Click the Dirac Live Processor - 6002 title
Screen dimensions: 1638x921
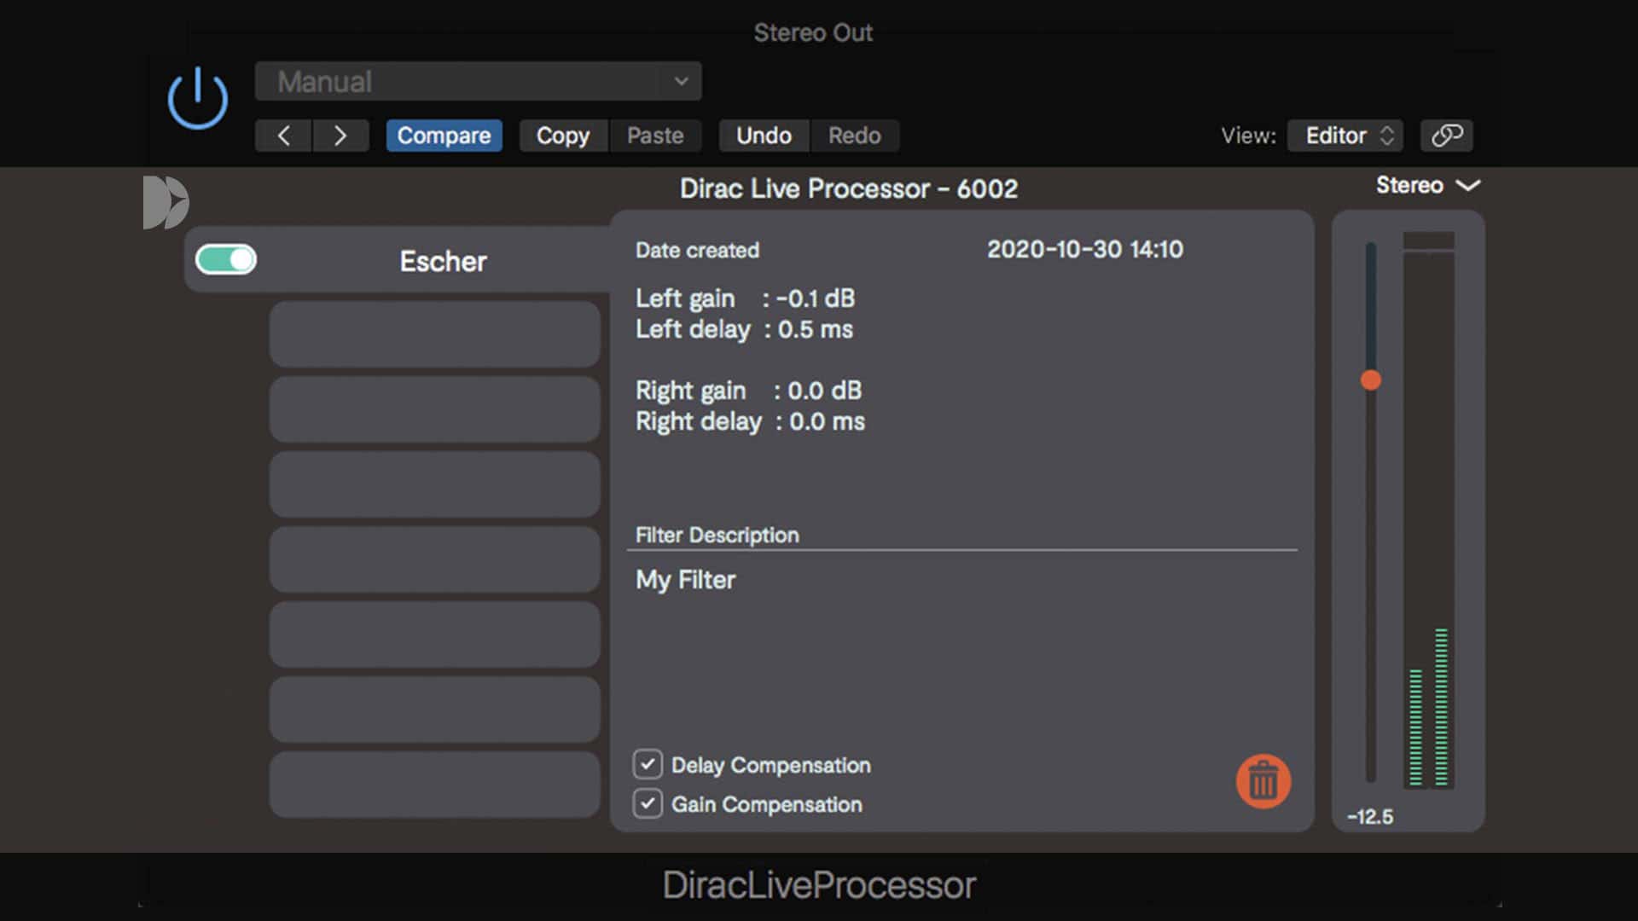point(848,188)
